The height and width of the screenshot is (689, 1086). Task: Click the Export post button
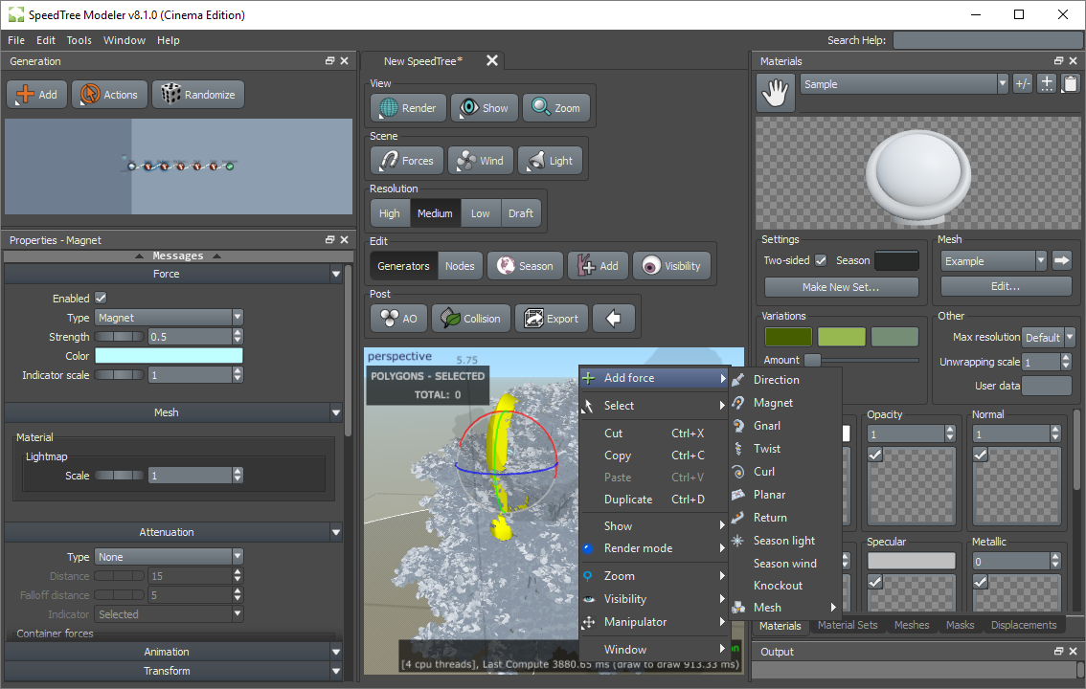pos(552,319)
